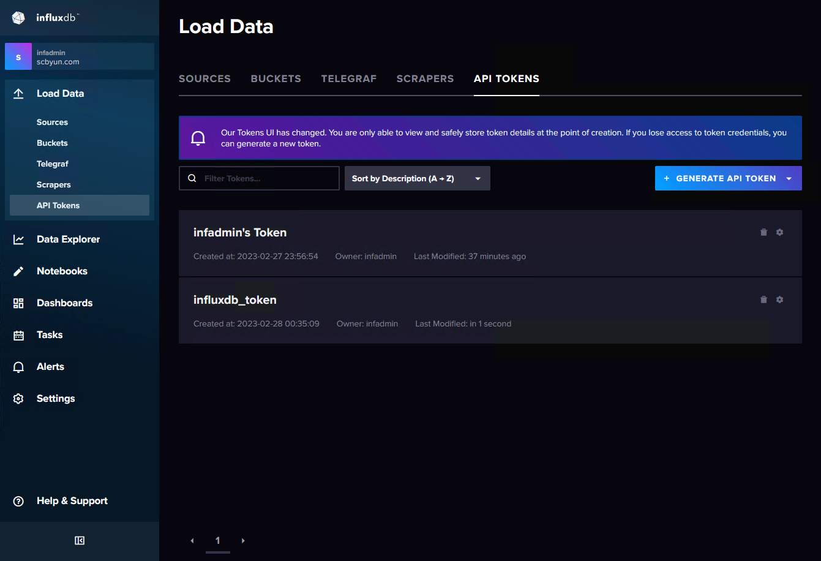This screenshot has height=561, width=821.
Task: Click the Data Explorer graph icon
Action: (x=18, y=239)
